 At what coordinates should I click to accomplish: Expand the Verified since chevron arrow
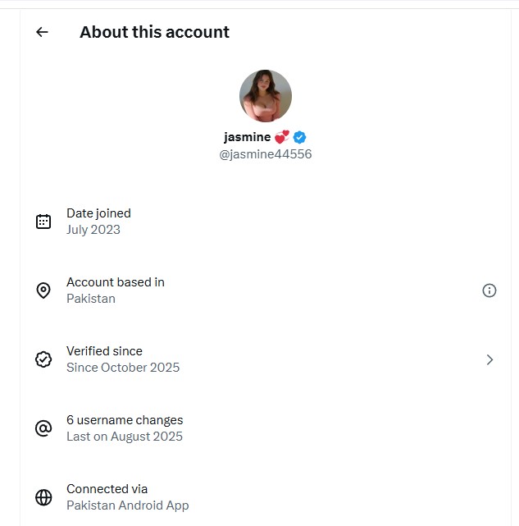[489, 359]
